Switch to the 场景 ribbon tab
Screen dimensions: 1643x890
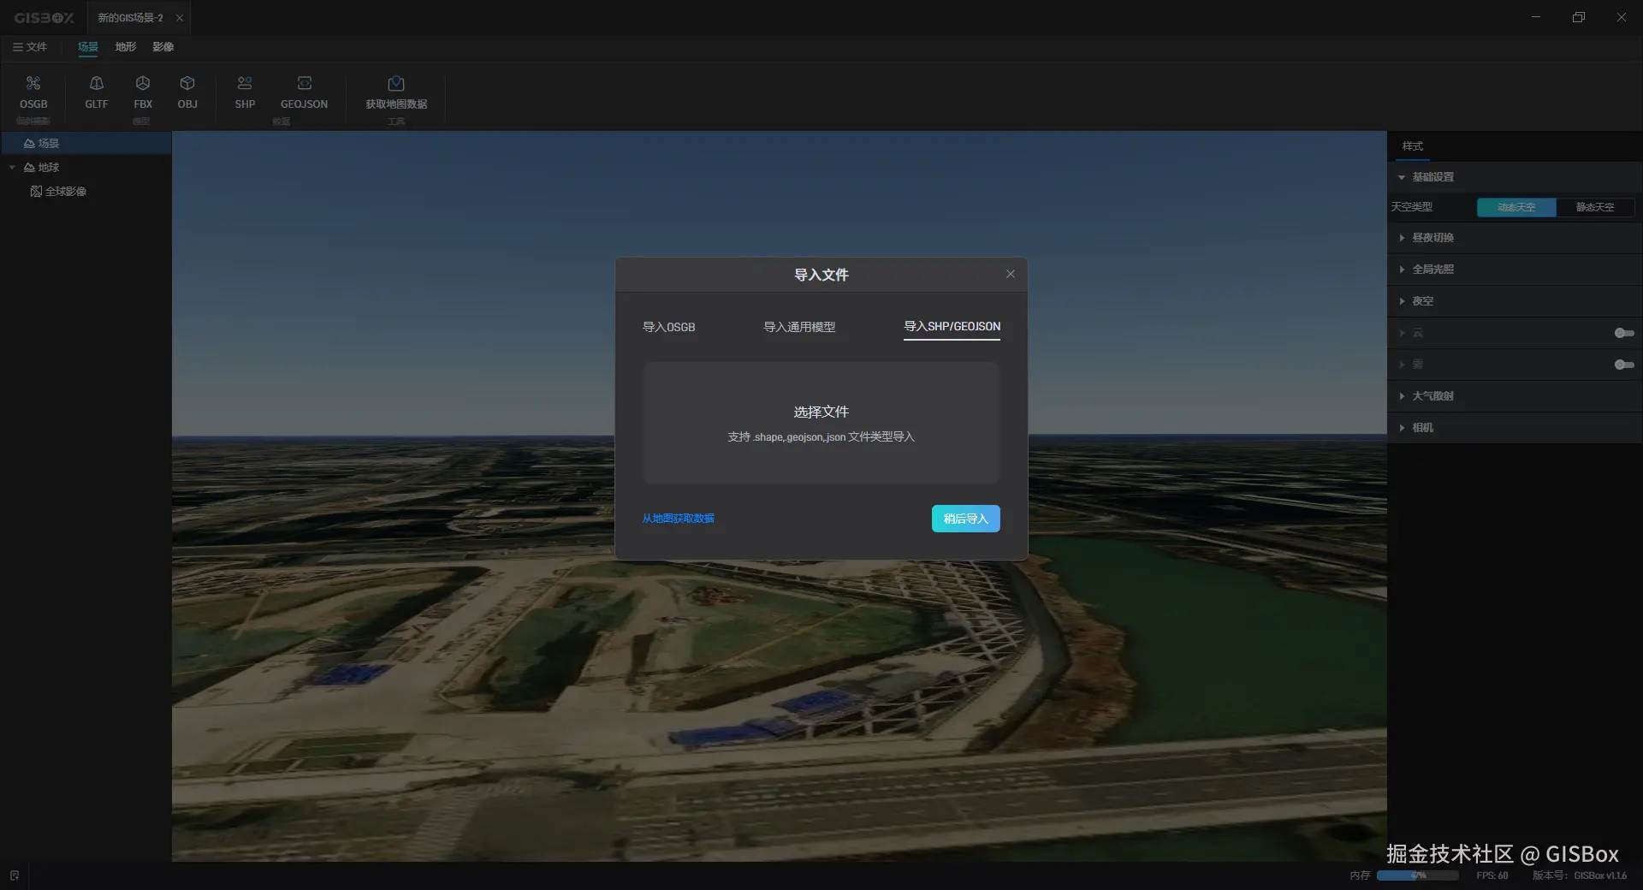(88, 47)
